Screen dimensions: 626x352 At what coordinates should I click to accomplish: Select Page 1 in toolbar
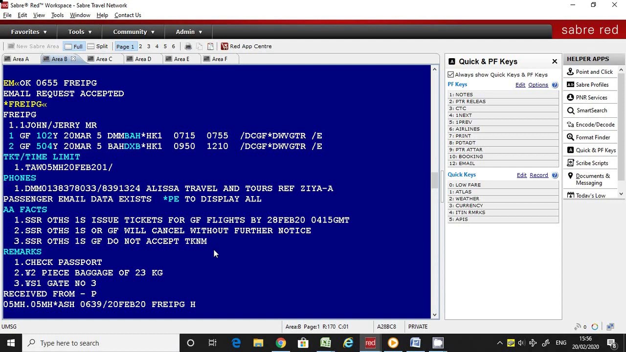pyautogui.click(x=125, y=46)
